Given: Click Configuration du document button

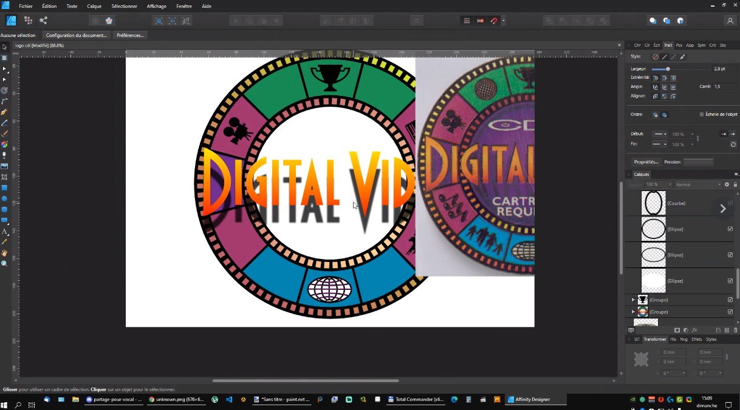Looking at the screenshot, I should pos(77,35).
